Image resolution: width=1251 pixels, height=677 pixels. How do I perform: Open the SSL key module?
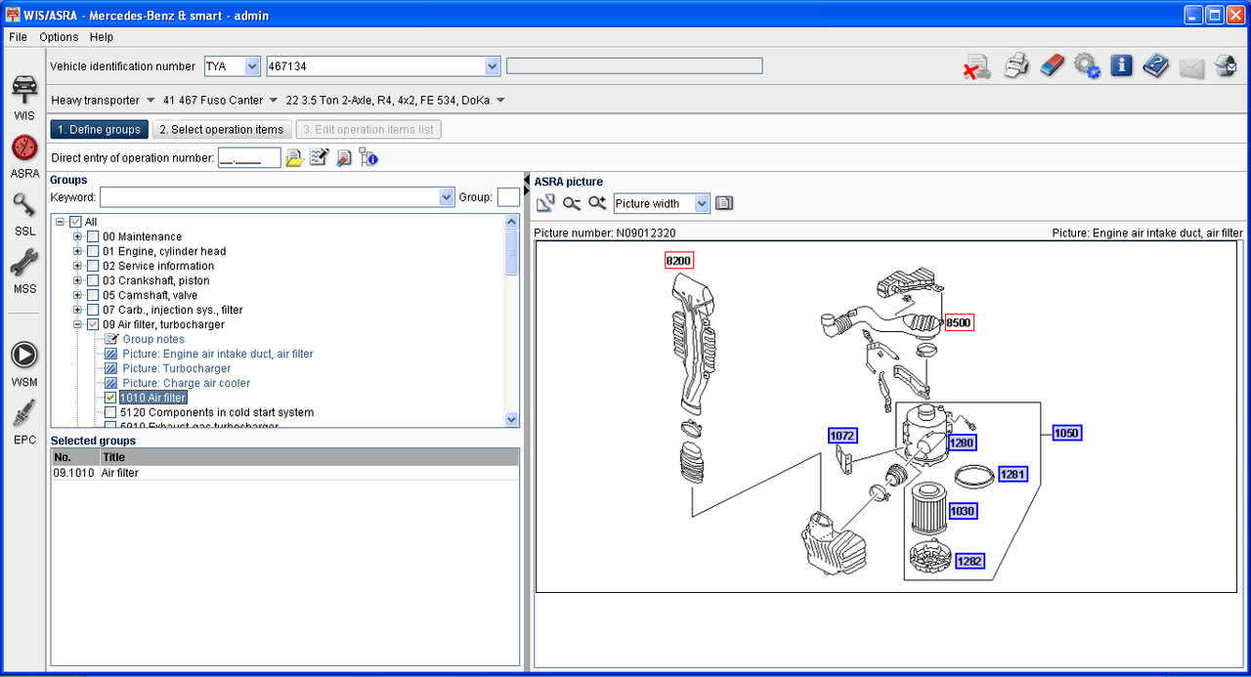coord(23,215)
